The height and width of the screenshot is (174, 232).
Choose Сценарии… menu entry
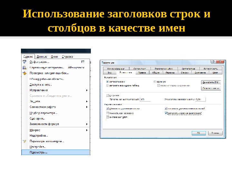[55, 119]
